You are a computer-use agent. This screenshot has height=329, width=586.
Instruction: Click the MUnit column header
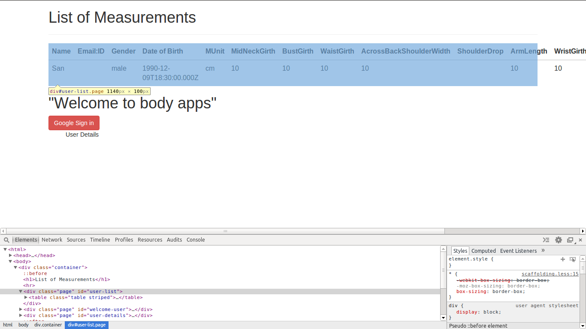pos(215,51)
